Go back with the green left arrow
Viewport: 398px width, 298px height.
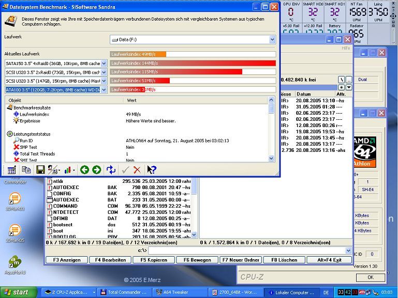[84, 170]
